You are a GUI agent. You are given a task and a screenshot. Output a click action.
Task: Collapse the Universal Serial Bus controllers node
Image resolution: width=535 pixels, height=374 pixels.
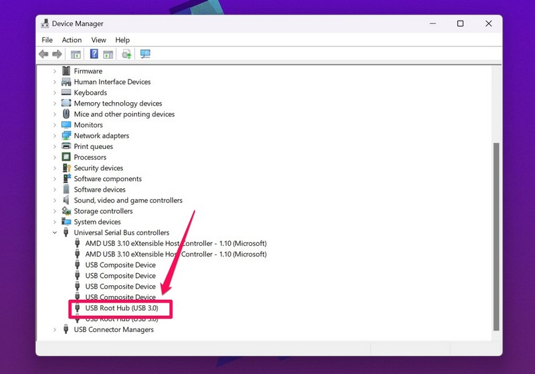click(x=55, y=232)
